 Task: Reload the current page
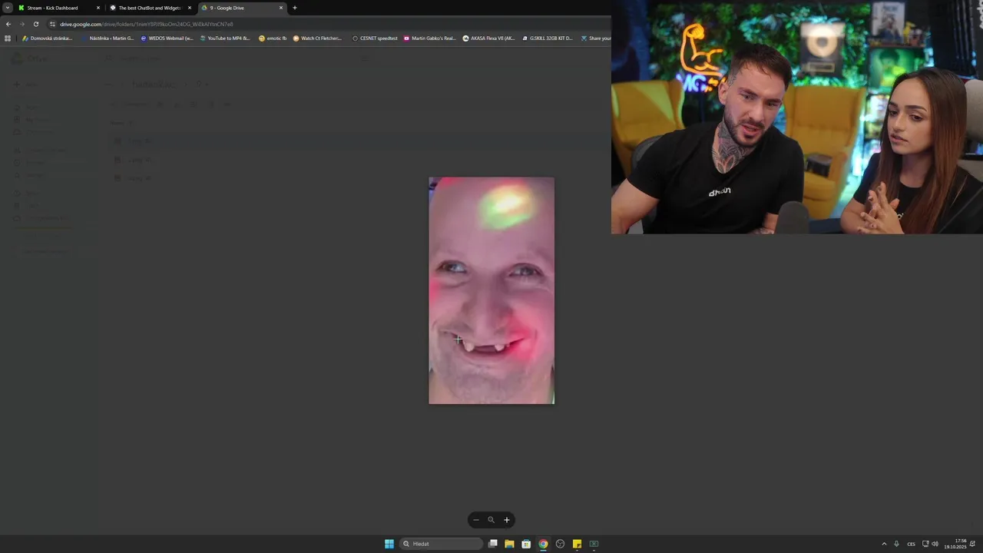[35, 24]
